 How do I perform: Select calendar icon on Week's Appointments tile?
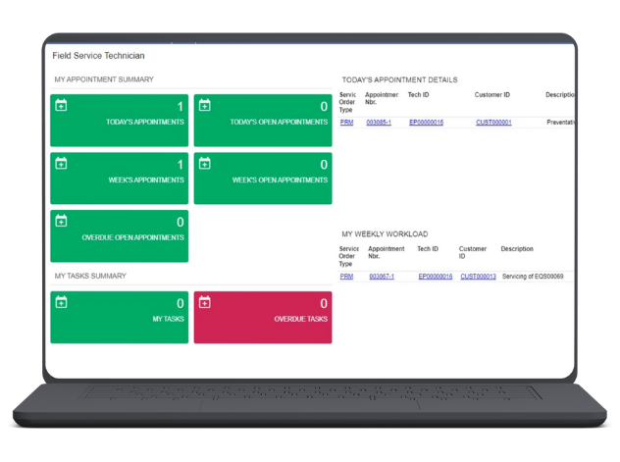coord(61,164)
